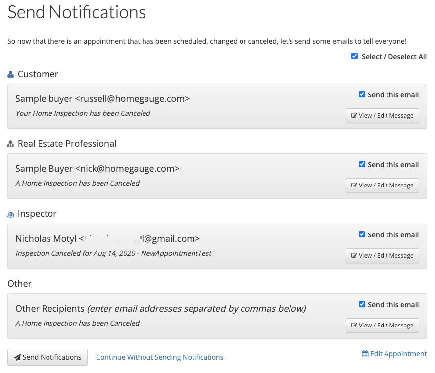Toggle the Select / Deselect All checkbox
The width and height of the screenshot is (435, 373).
point(354,56)
